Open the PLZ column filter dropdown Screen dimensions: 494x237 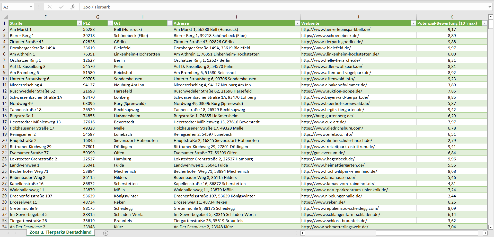click(110, 23)
